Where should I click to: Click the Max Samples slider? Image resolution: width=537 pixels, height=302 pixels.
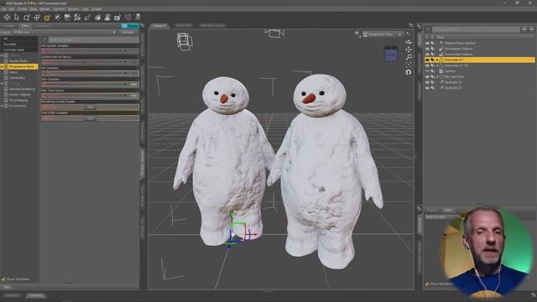[x=90, y=84]
